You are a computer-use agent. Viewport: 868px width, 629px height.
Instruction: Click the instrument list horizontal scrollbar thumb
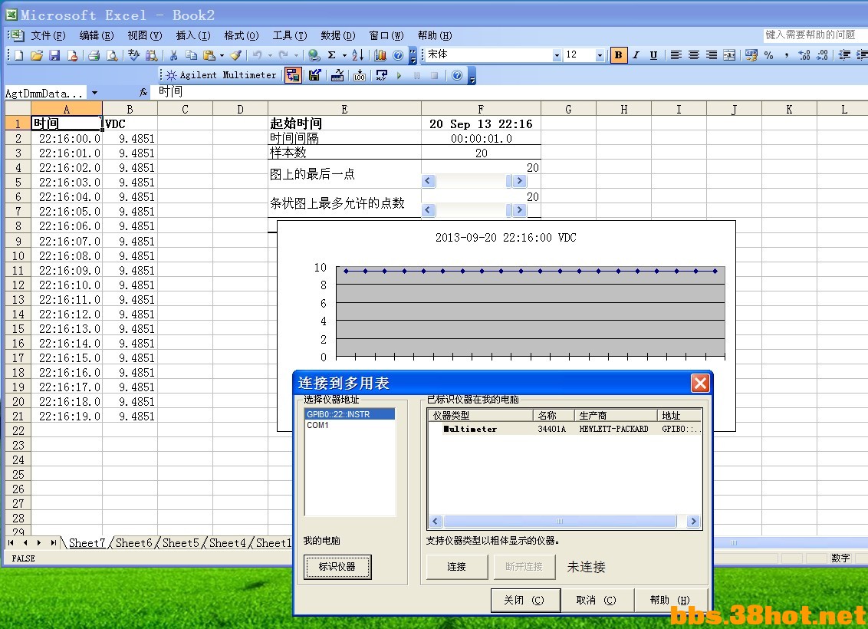(560, 521)
